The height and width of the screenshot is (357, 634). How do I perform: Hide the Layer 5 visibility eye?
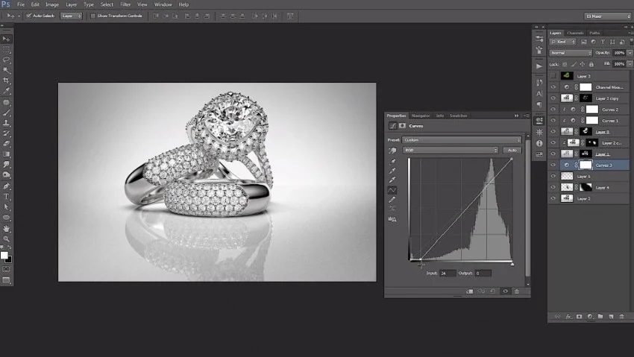[x=553, y=176]
